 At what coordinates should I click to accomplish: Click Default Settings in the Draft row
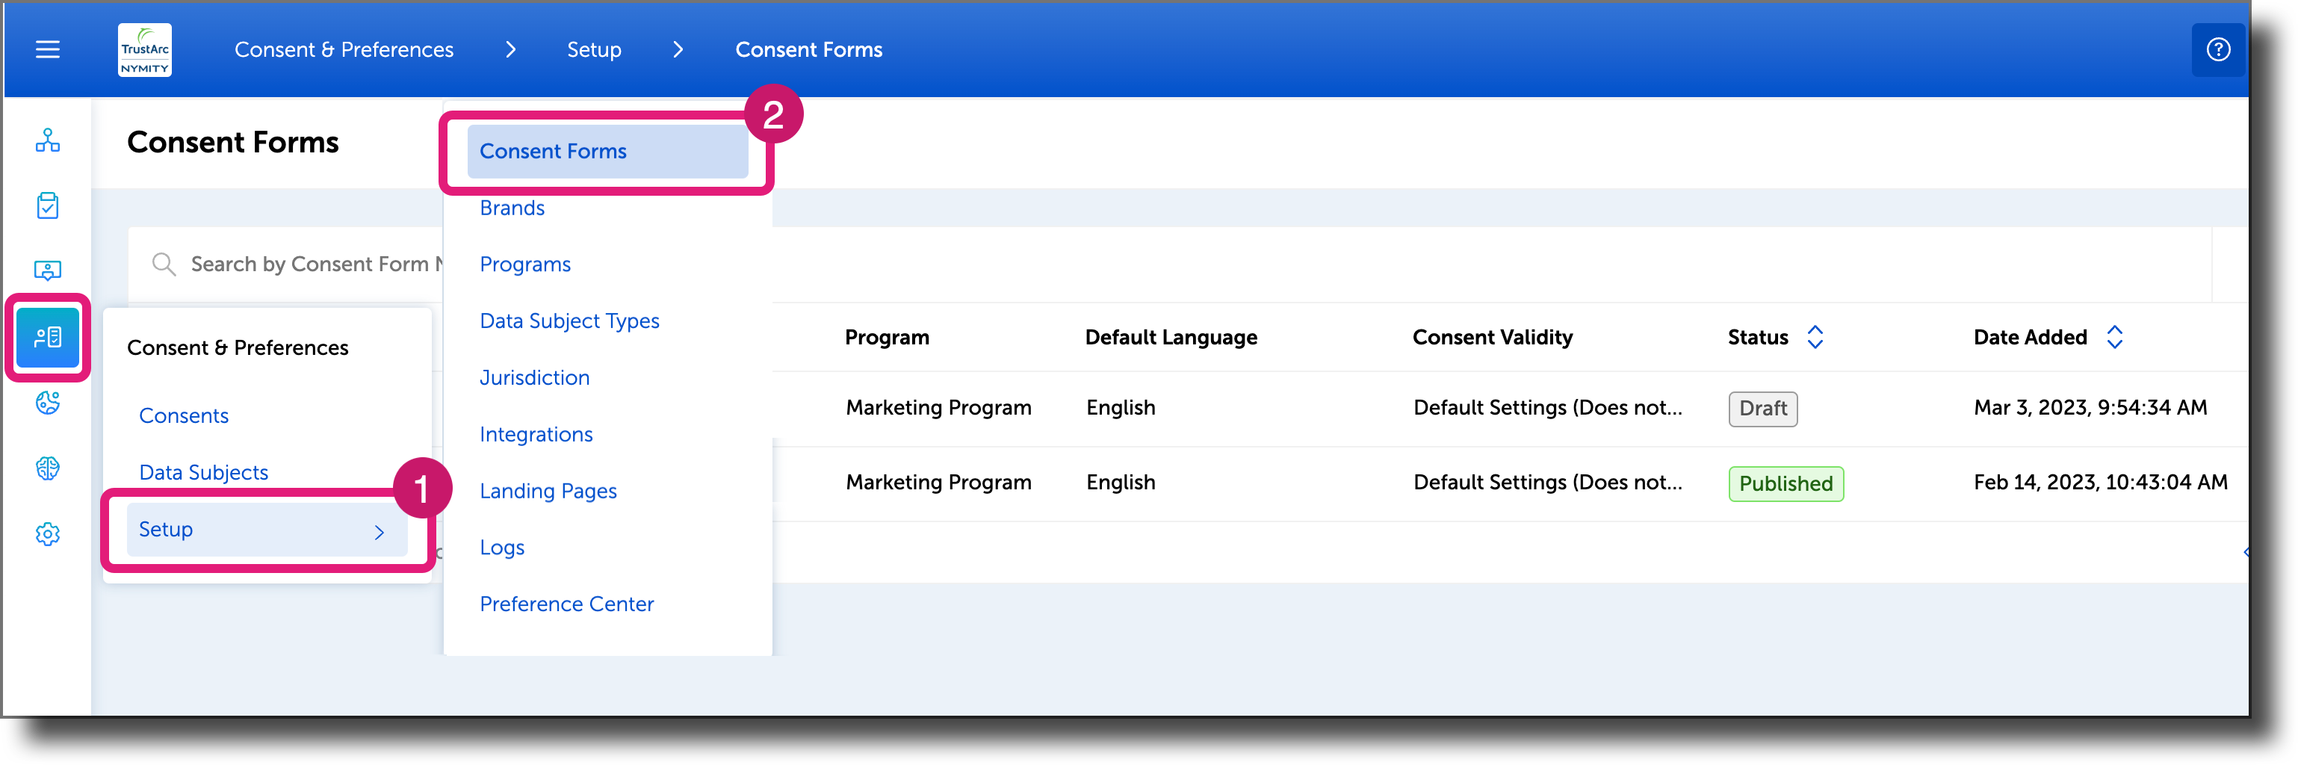pos(1548,407)
